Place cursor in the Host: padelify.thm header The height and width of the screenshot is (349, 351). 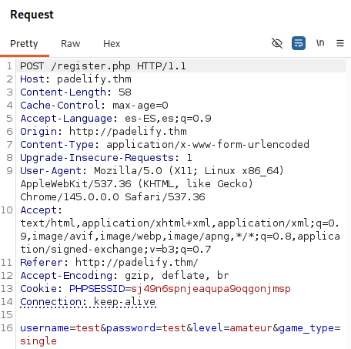(x=75, y=79)
